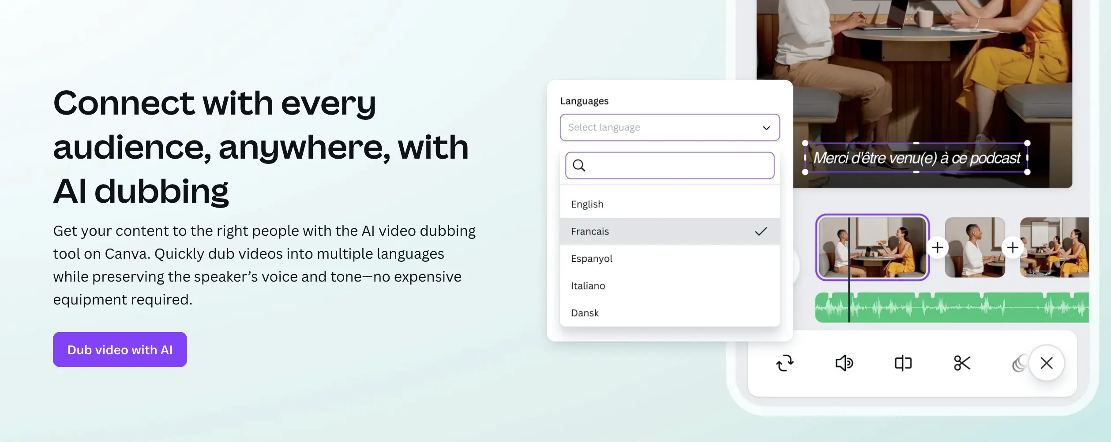This screenshot has height=442, width=1111.
Task: Select English as the dubbing language
Action: tap(587, 204)
